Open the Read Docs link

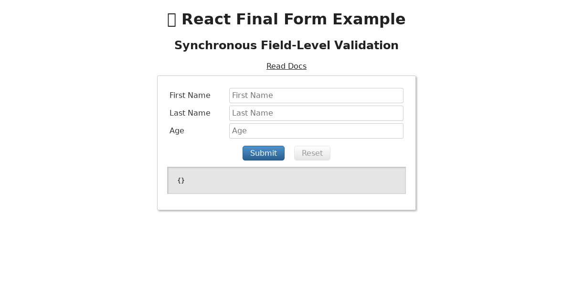pos(286,66)
